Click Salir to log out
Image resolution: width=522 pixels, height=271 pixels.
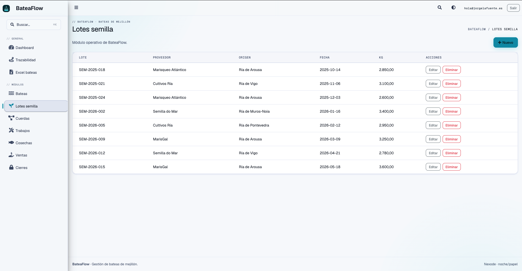pyautogui.click(x=513, y=8)
